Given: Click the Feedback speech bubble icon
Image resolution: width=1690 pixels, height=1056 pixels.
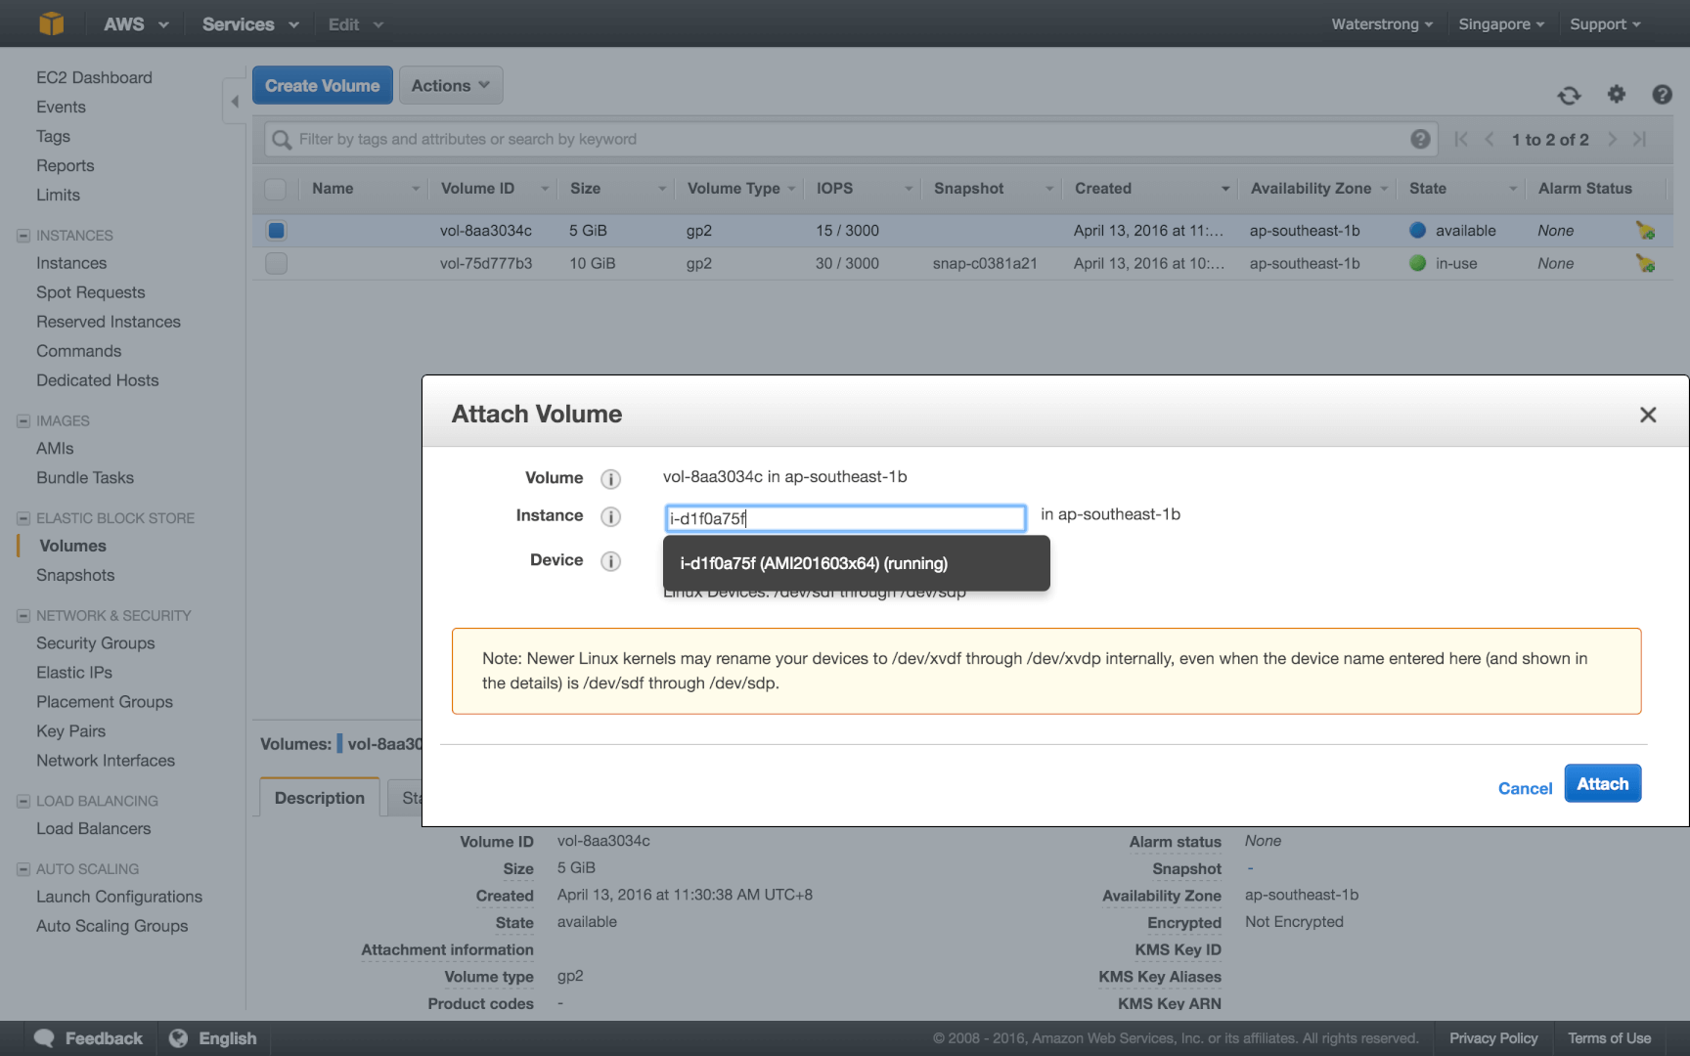Looking at the screenshot, I should (44, 1038).
